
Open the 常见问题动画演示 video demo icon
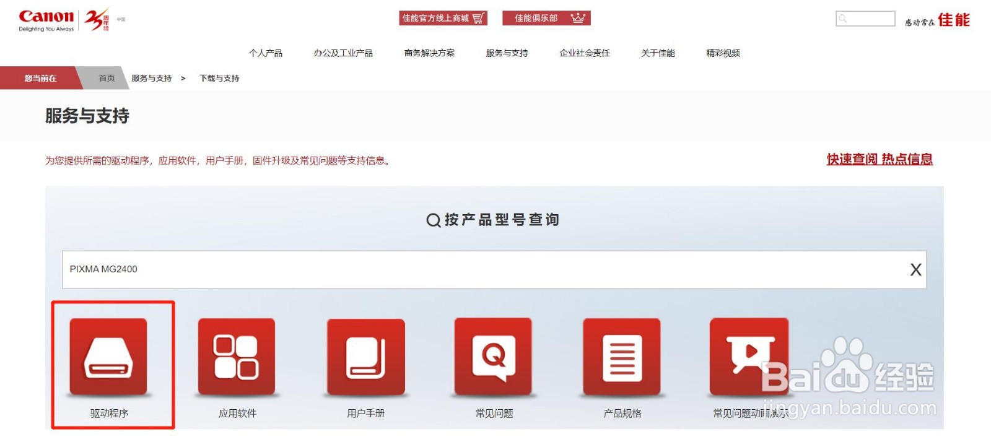click(x=749, y=357)
